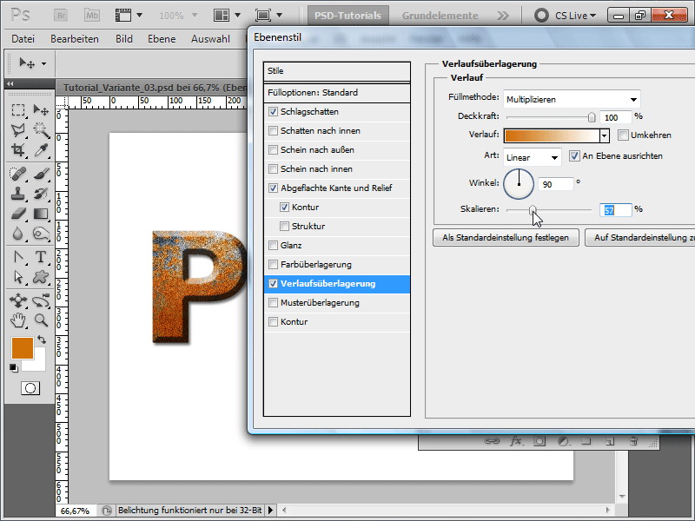Image resolution: width=695 pixels, height=521 pixels.
Task: Click the orange foreground color swatch
Action: point(23,348)
